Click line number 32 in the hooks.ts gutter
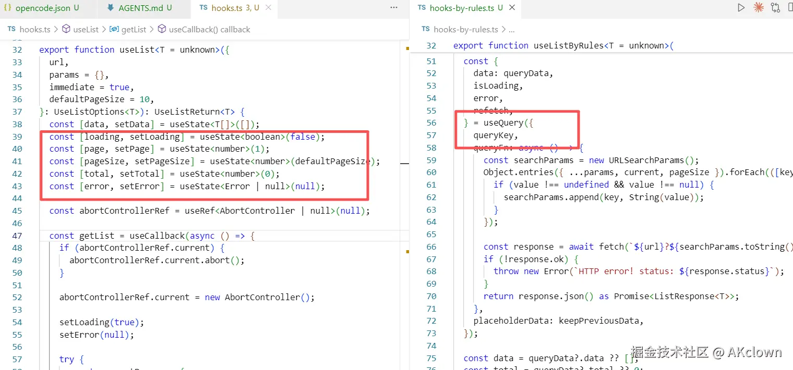Screen dimensions: 793x370 [17, 50]
